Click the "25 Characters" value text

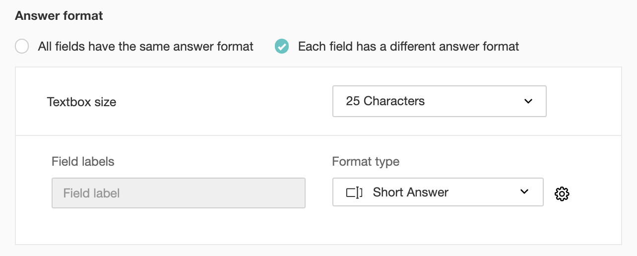(385, 101)
